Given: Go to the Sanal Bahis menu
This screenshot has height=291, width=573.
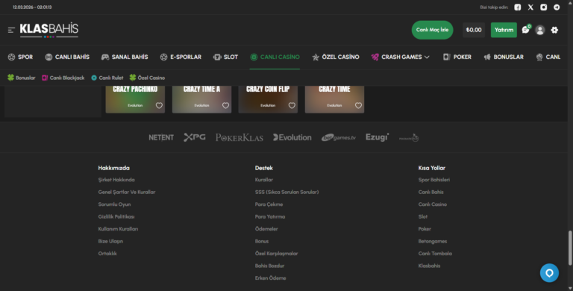Looking at the screenshot, I should click(125, 57).
